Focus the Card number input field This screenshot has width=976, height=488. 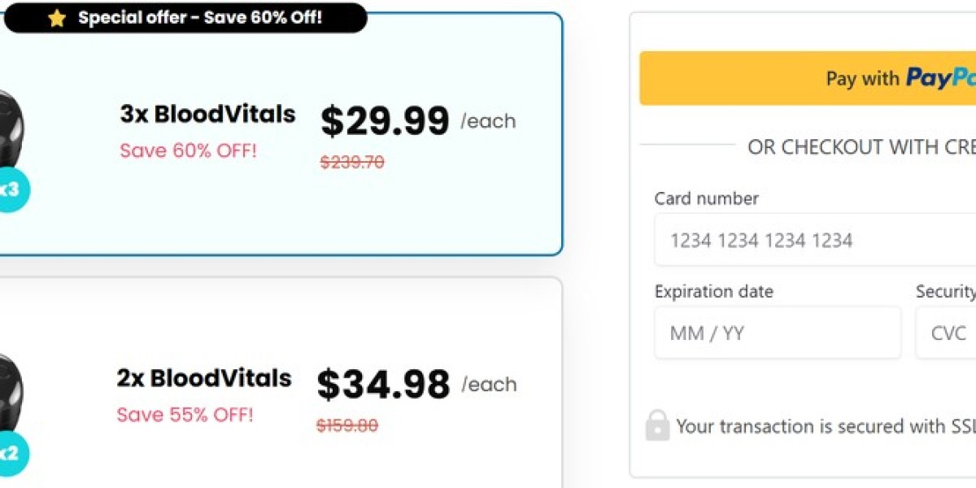(813, 241)
